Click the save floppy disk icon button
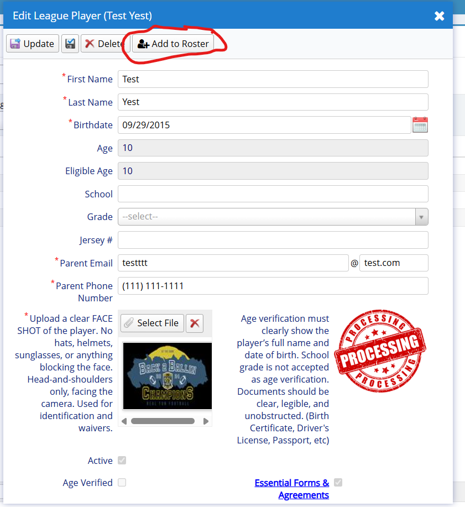Screen dimensions: 465x507 (70, 44)
